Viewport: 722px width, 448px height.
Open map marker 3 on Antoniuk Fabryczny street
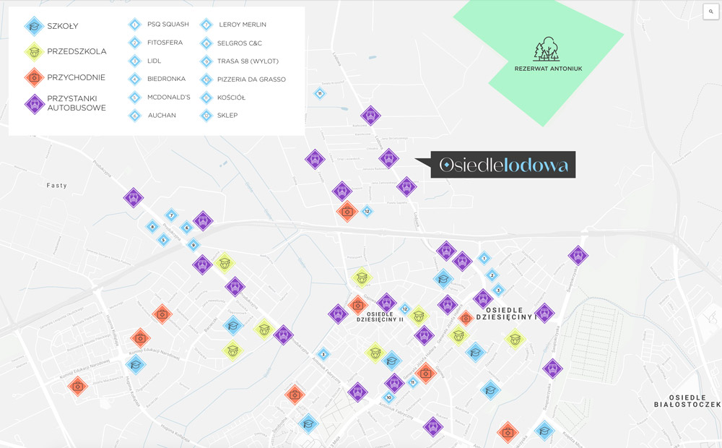[x=323, y=355]
